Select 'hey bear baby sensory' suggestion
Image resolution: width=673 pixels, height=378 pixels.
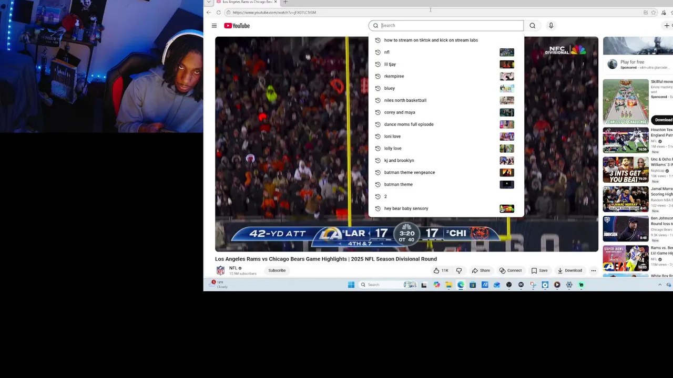[x=446, y=208]
